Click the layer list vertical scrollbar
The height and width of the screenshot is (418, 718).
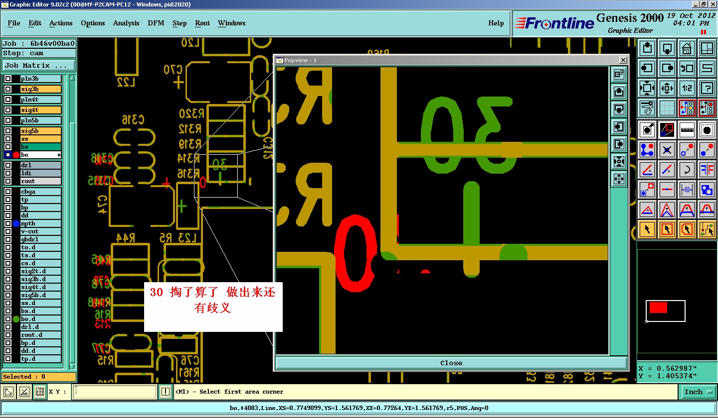click(72, 222)
